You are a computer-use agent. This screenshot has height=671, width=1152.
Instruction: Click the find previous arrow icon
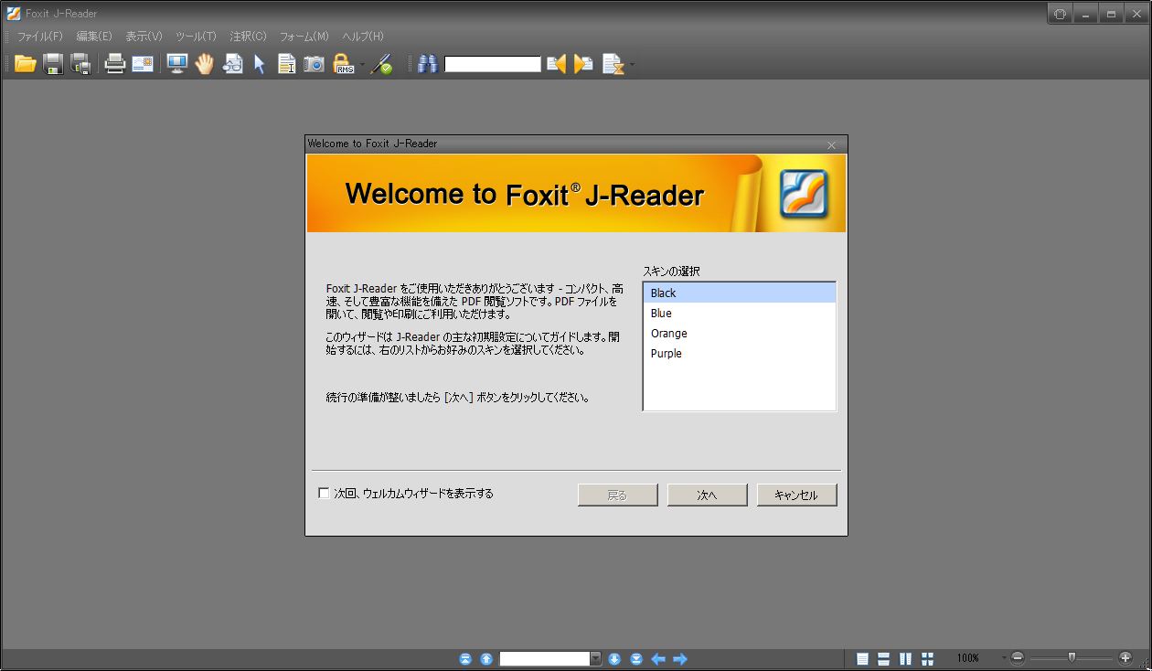(x=556, y=64)
